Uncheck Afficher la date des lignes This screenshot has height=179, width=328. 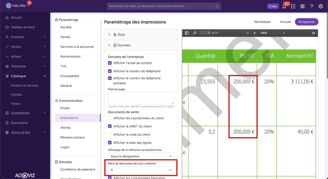(x=110, y=143)
